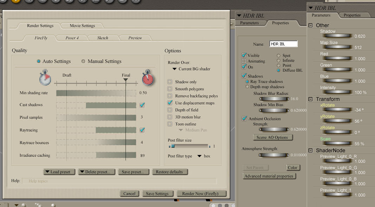Image resolution: width=375 pixels, height=207 pixels.
Task: Click the Name field containing HDR IBL
Action: click(284, 44)
